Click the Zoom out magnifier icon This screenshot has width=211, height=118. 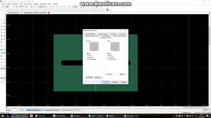[x=34, y=7]
